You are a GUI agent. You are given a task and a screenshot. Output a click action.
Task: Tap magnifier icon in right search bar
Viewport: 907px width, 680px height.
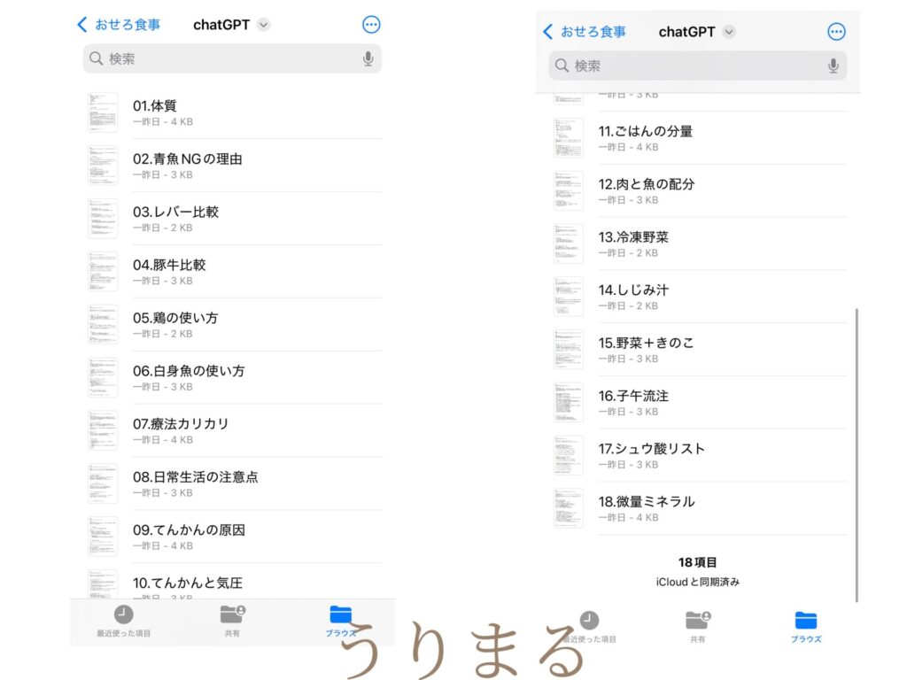point(562,66)
